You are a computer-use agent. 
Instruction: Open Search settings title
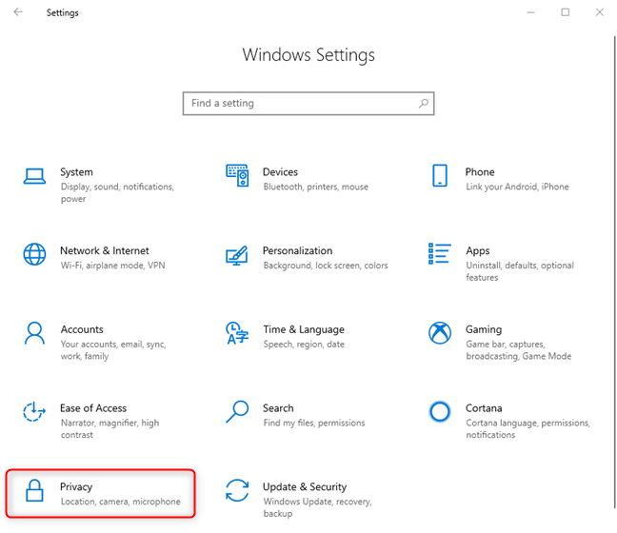pos(278,408)
